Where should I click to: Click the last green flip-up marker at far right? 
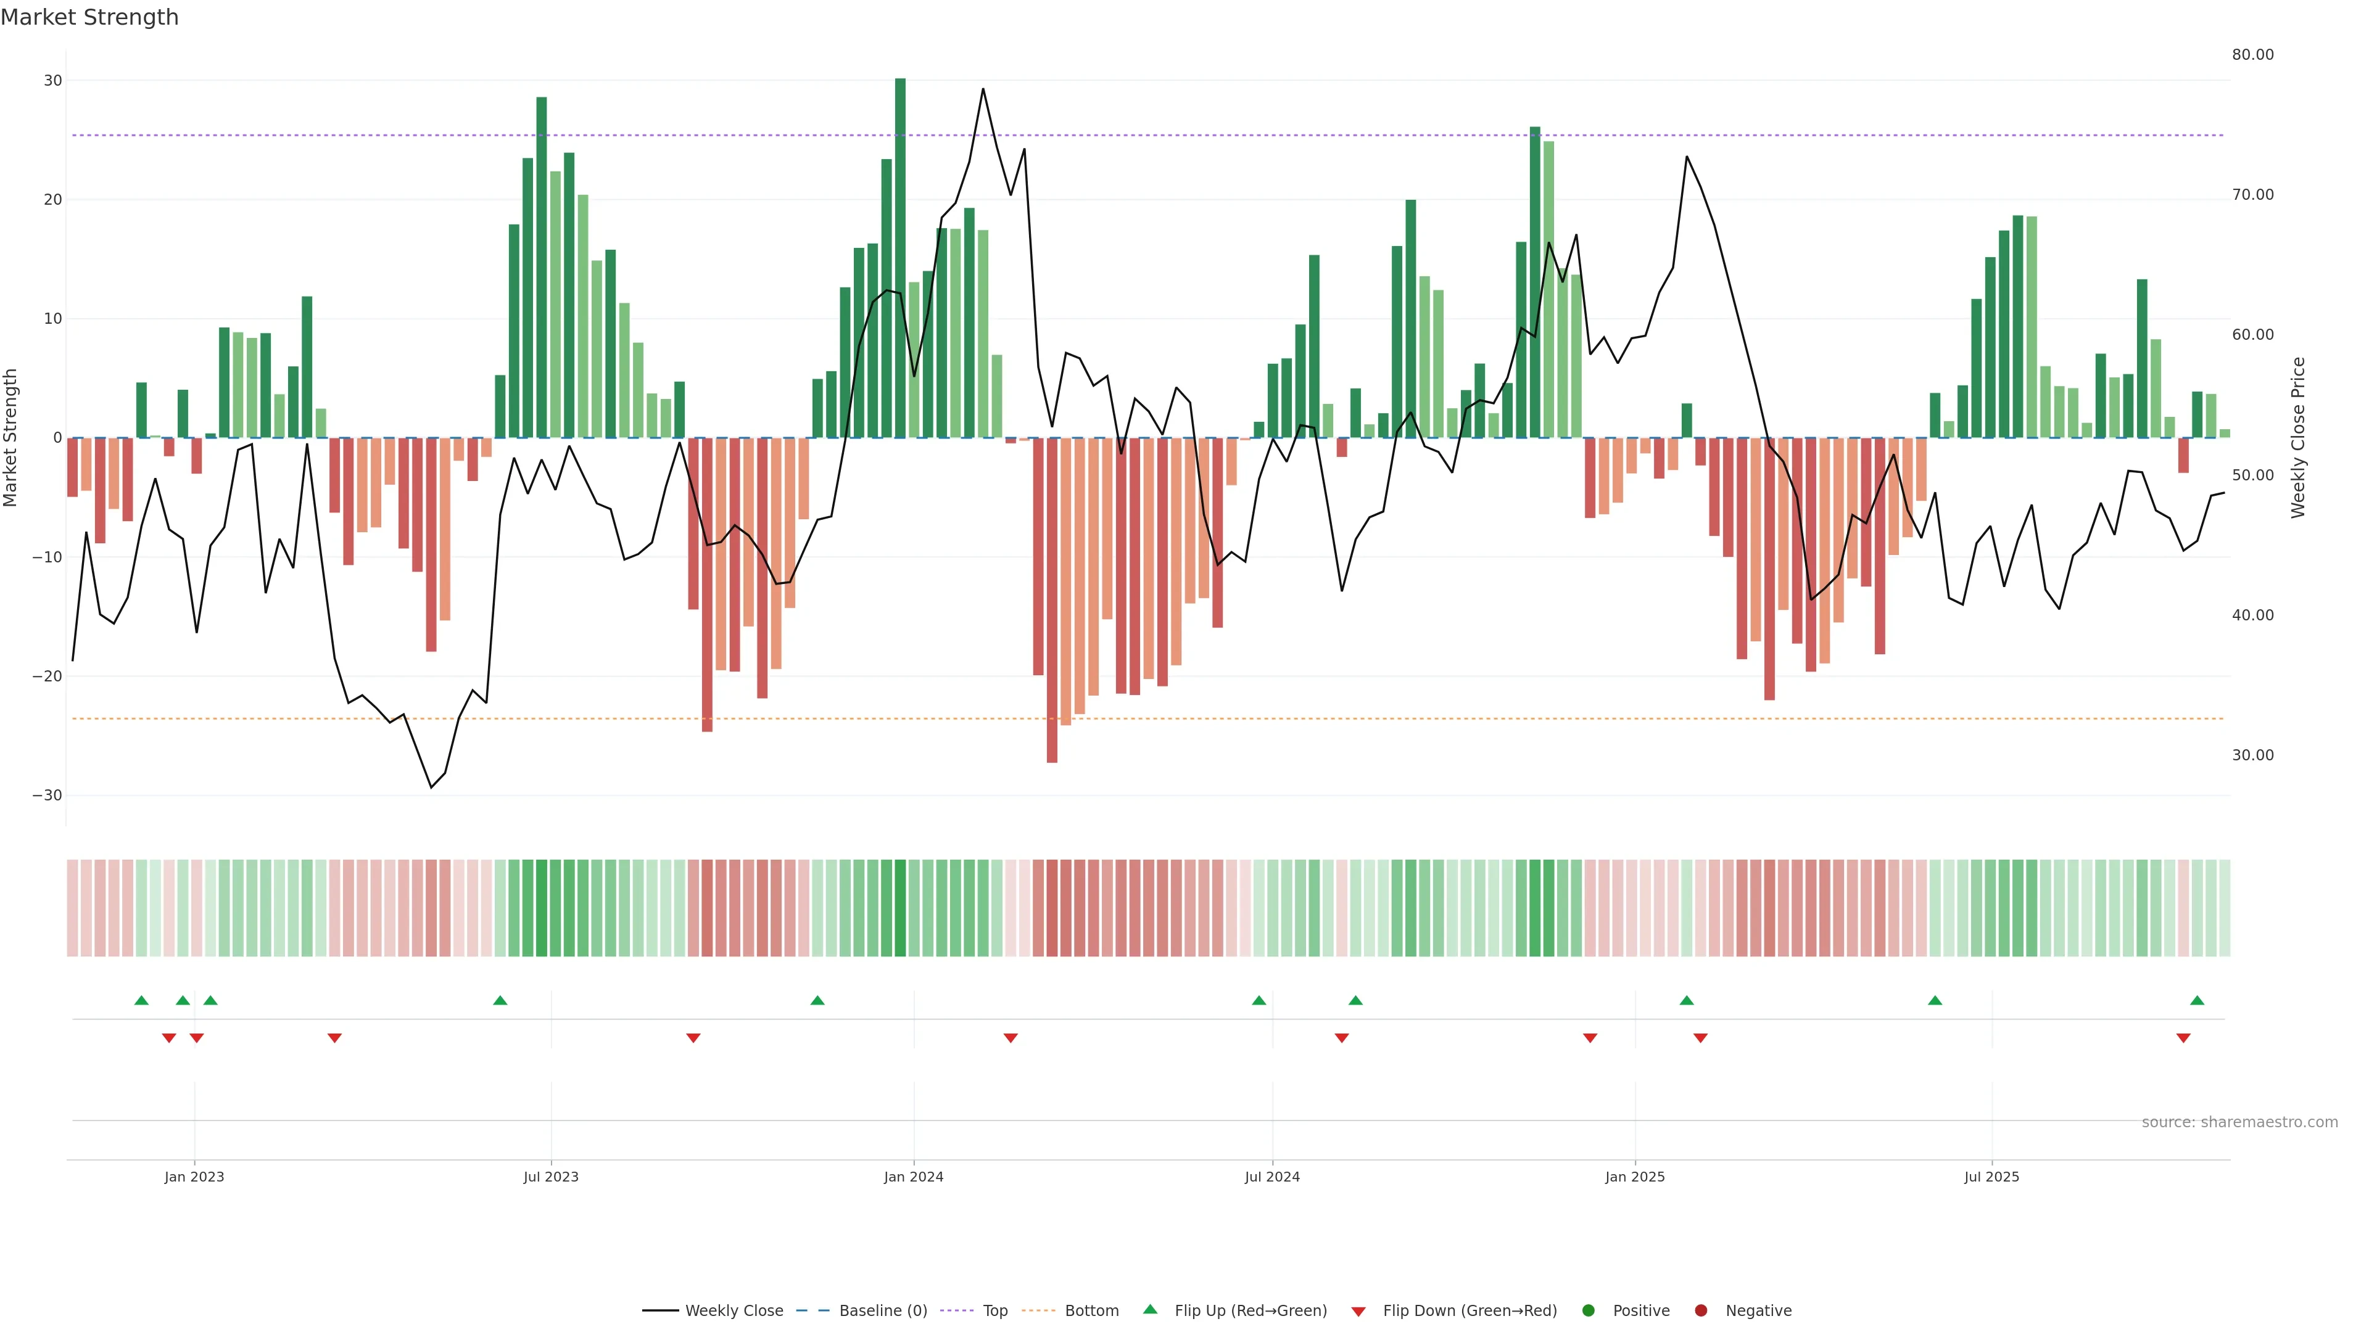tap(2197, 1000)
